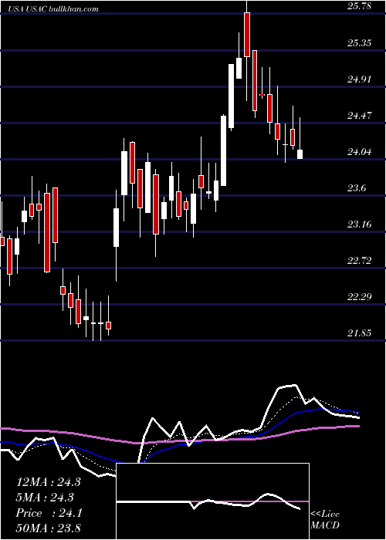386x540 pixels.
Task: Click the tallest red candle at the chart peak
Action: click(x=247, y=35)
